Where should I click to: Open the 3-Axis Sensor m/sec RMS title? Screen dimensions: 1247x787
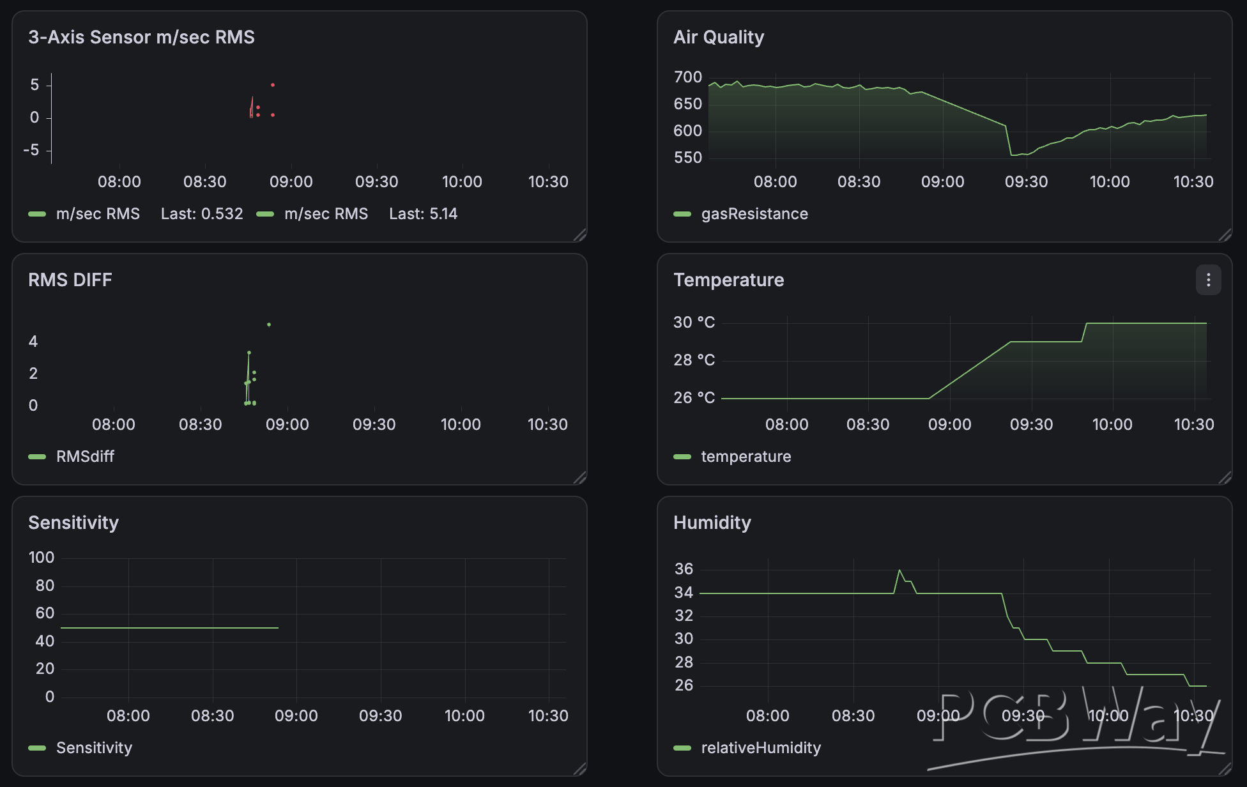coord(141,37)
